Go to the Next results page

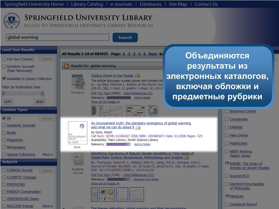click(x=153, y=54)
